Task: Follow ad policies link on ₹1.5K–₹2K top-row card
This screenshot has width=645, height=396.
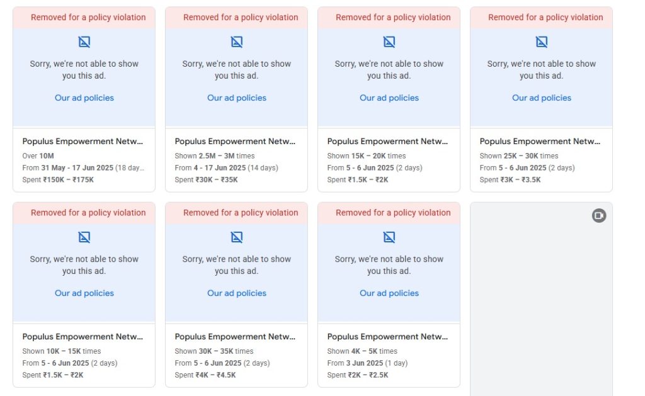Action: (x=389, y=98)
